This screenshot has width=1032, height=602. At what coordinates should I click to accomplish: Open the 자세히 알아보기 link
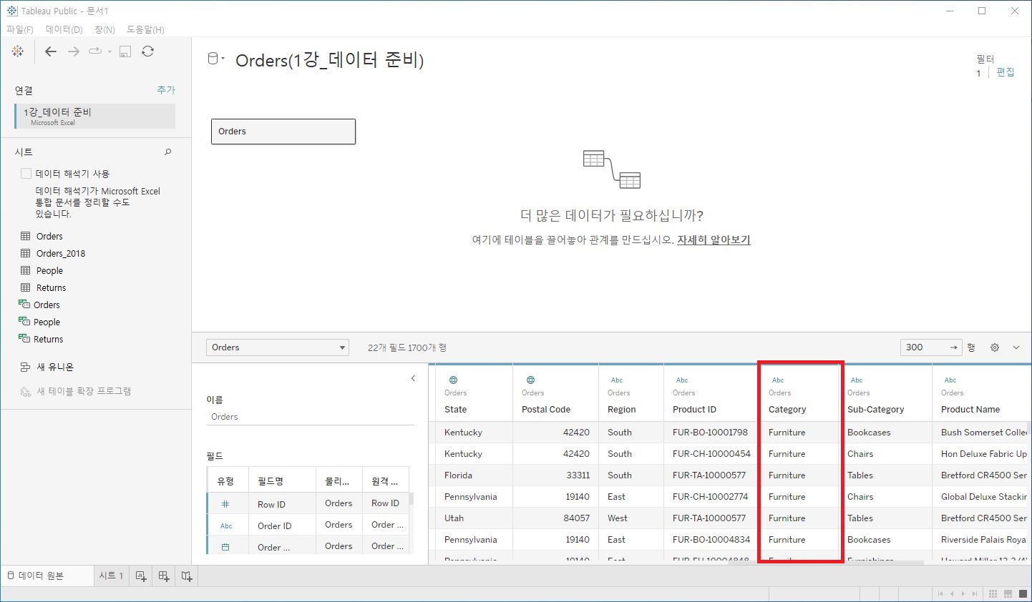714,240
